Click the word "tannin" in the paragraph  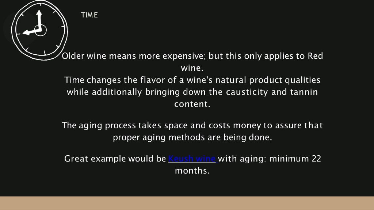click(x=304, y=92)
